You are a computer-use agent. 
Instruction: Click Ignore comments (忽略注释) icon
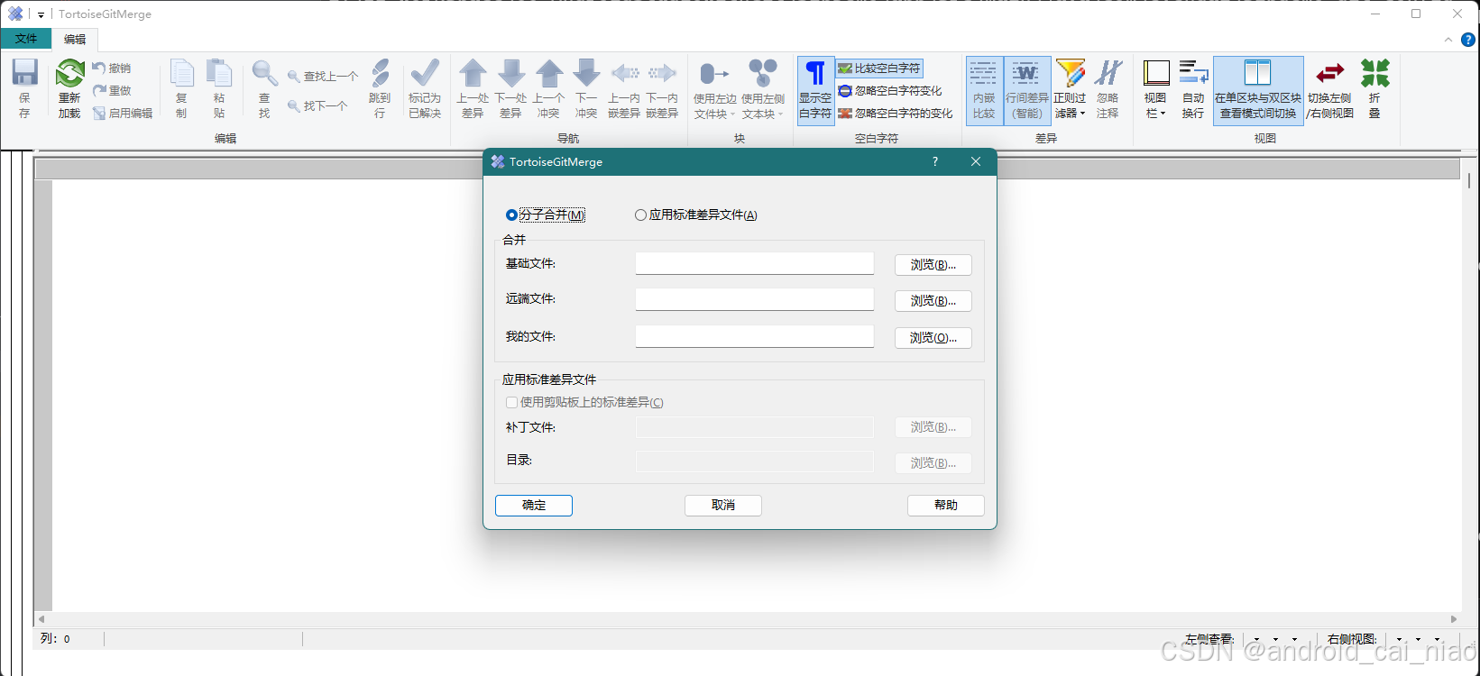[x=1108, y=74]
